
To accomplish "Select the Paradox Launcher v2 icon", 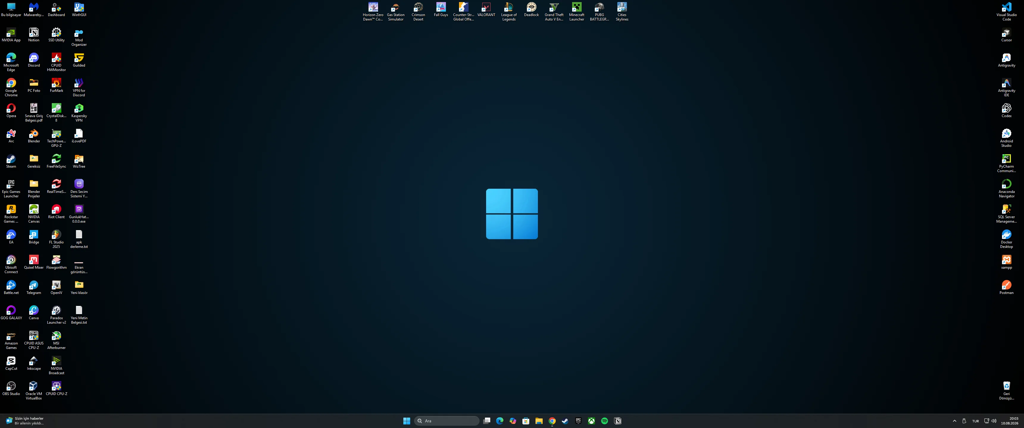I will tap(57, 314).
